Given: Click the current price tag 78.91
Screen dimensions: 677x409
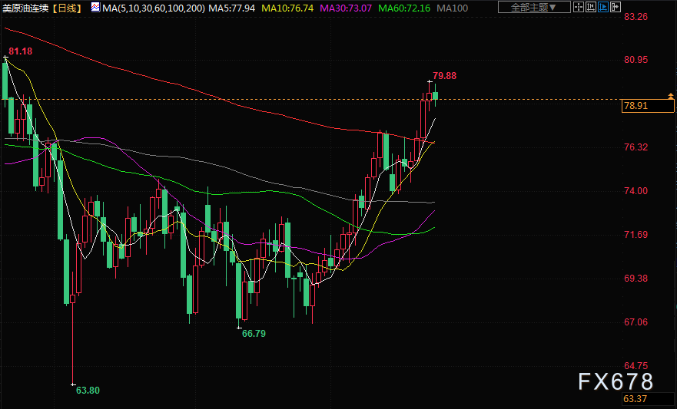Looking at the screenshot, I should (x=648, y=106).
